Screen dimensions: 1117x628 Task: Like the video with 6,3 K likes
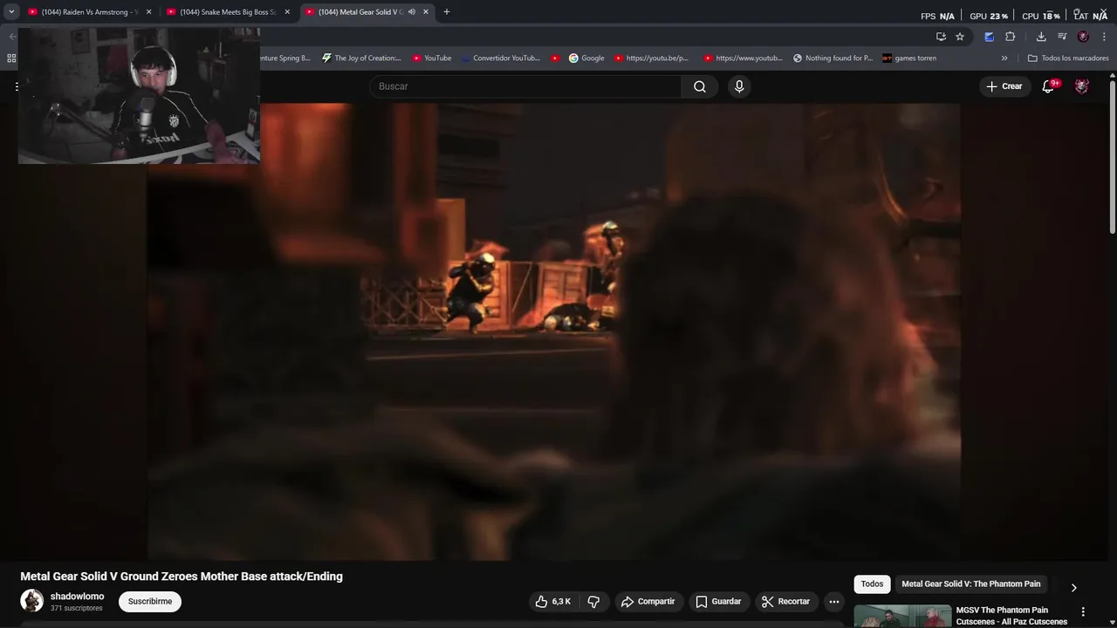pyautogui.click(x=552, y=601)
